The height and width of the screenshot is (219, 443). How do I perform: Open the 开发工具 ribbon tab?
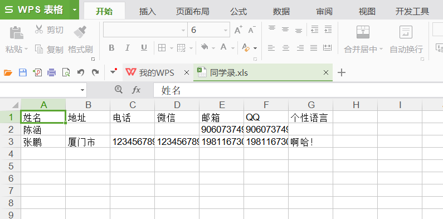click(x=412, y=11)
